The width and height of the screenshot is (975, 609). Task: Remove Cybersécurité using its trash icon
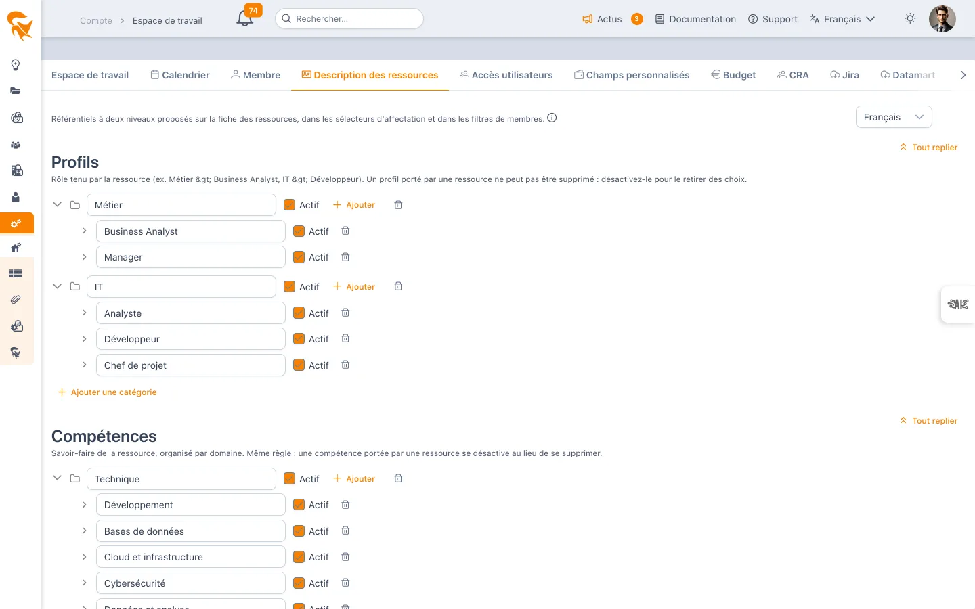345,583
